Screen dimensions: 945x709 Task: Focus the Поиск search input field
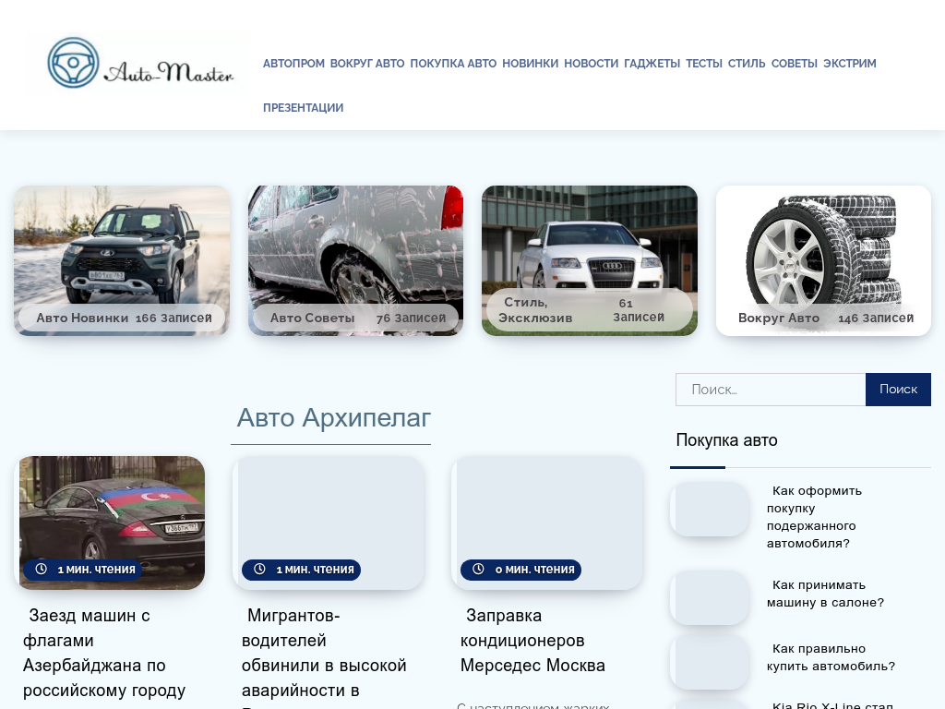coord(771,390)
